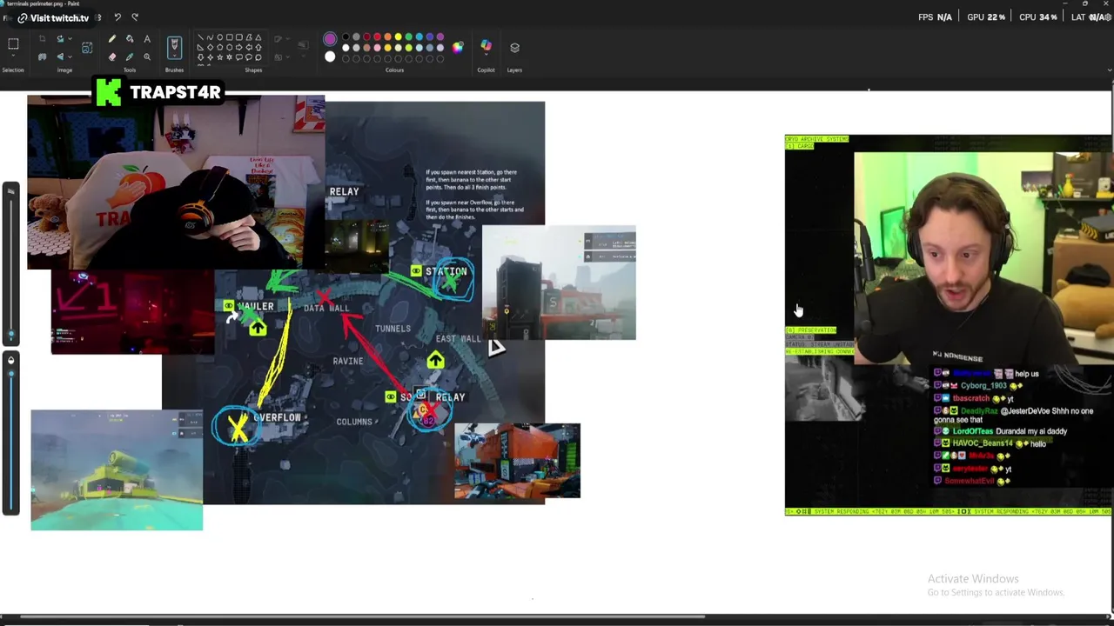The image size is (1114, 626).
Task: Open Edit colours rainbow wheel
Action: click(x=458, y=48)
